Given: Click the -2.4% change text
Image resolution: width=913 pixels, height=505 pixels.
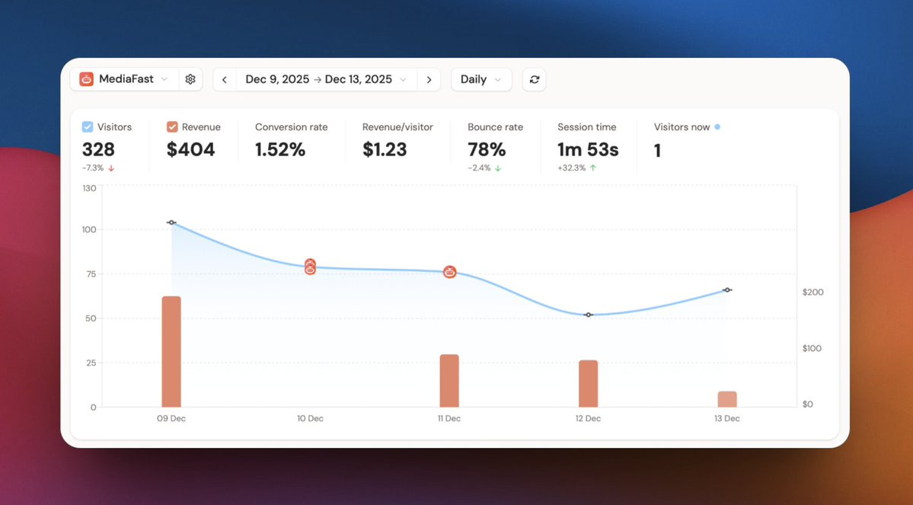Looking at the screenshot, I should 480,168.
